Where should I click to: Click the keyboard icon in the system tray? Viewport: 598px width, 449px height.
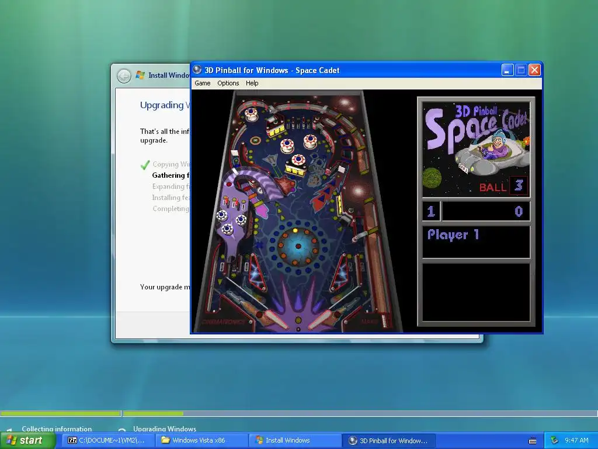coord(533,441)
